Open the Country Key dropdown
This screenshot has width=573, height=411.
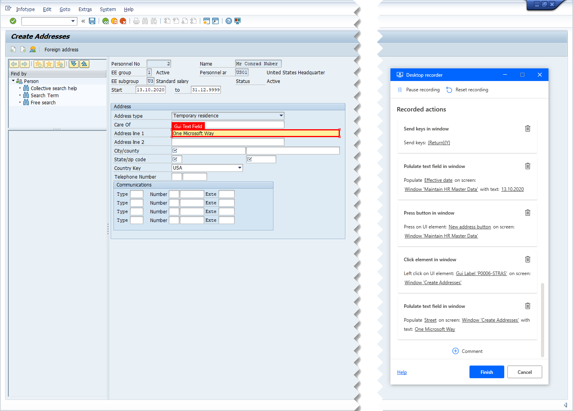click(x=240, y=168)
